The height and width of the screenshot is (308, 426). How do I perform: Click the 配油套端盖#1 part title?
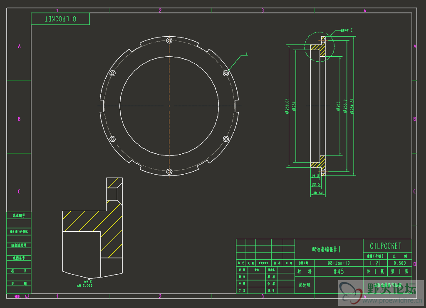326,249
